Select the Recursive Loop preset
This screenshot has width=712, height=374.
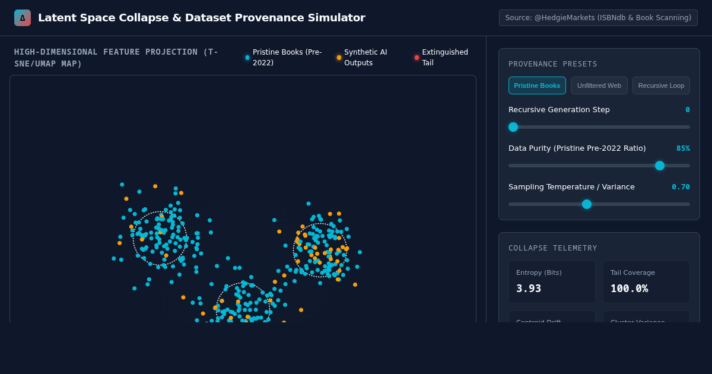pos(661,85)
